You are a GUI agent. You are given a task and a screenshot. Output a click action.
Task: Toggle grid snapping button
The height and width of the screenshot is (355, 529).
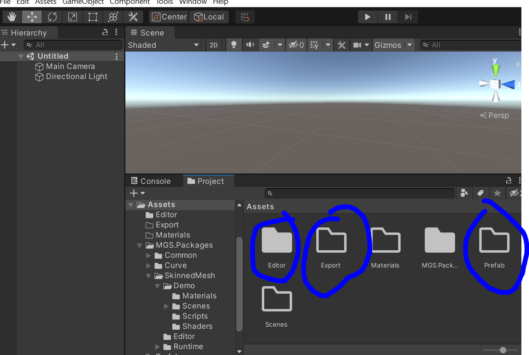[x=245, y=17]
